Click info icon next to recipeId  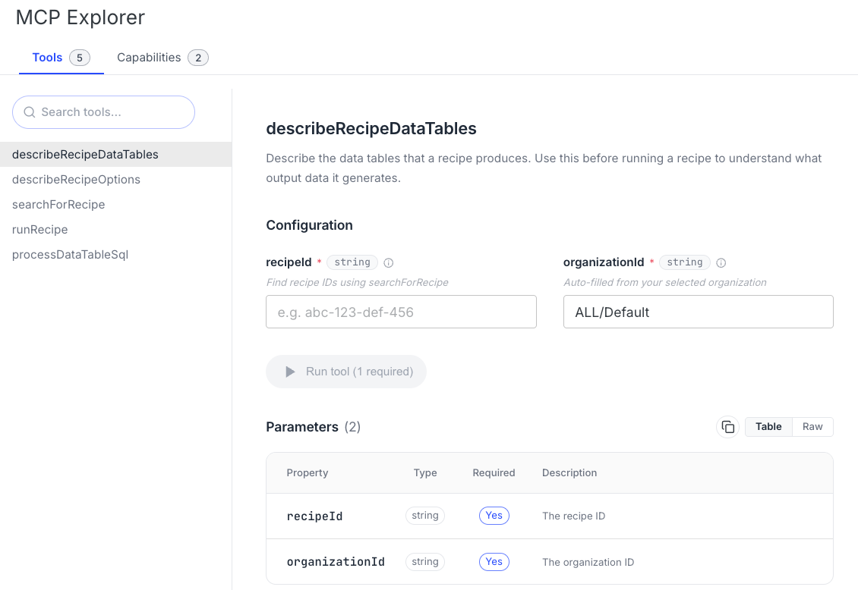point(389,262)
